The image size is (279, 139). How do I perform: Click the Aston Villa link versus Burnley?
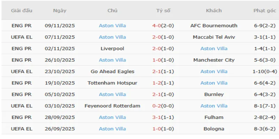pos(112,95)
